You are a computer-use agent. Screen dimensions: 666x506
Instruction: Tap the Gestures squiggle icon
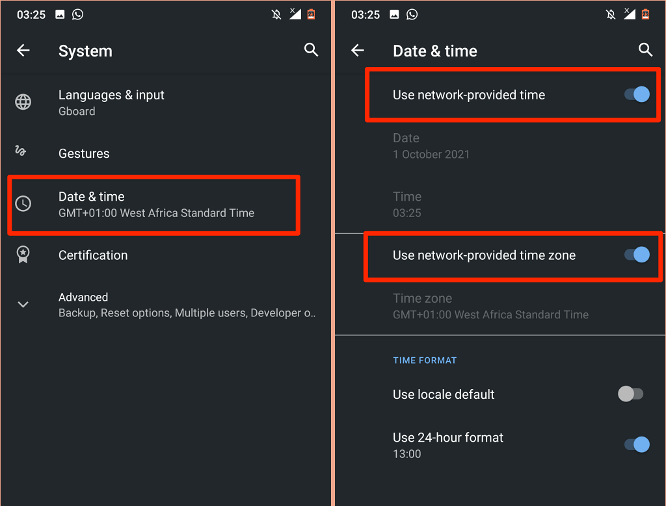coord(21,151)
